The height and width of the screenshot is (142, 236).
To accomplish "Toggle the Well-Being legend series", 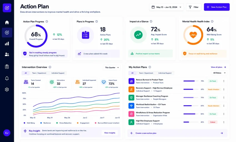I will coord(29,123).
